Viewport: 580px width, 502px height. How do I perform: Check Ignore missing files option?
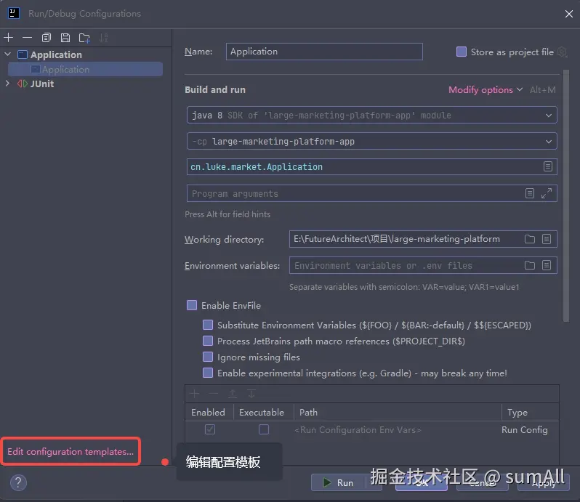(x=208, y=357)
